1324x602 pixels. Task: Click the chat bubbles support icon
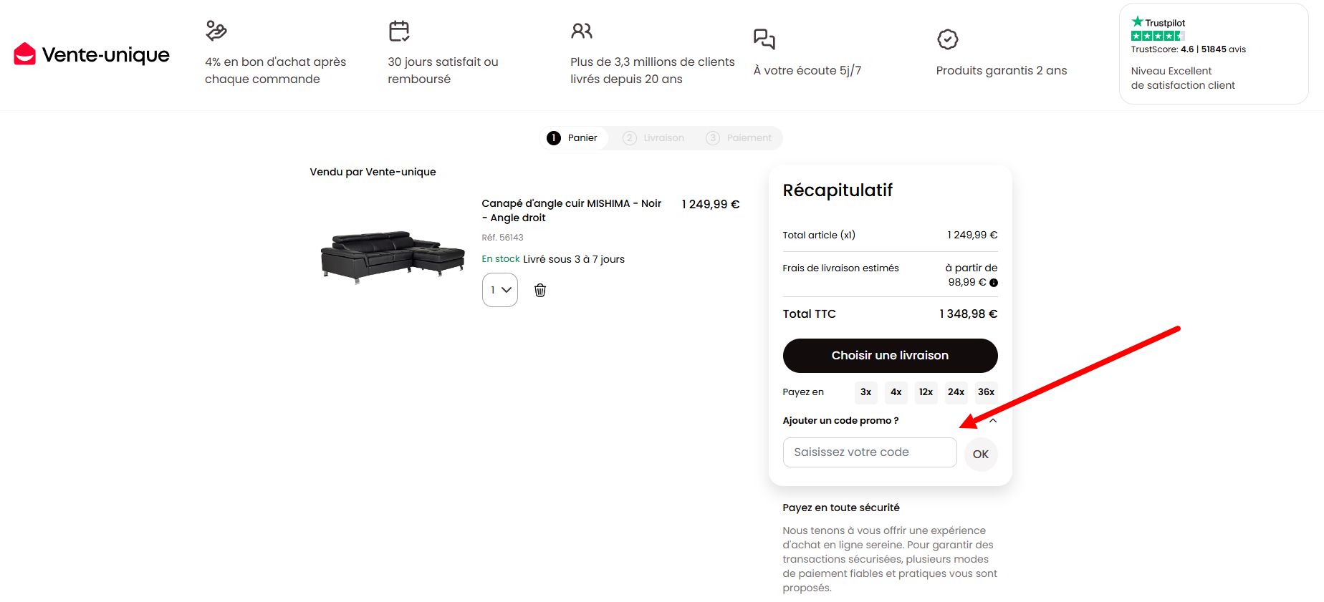coord(764,39)
